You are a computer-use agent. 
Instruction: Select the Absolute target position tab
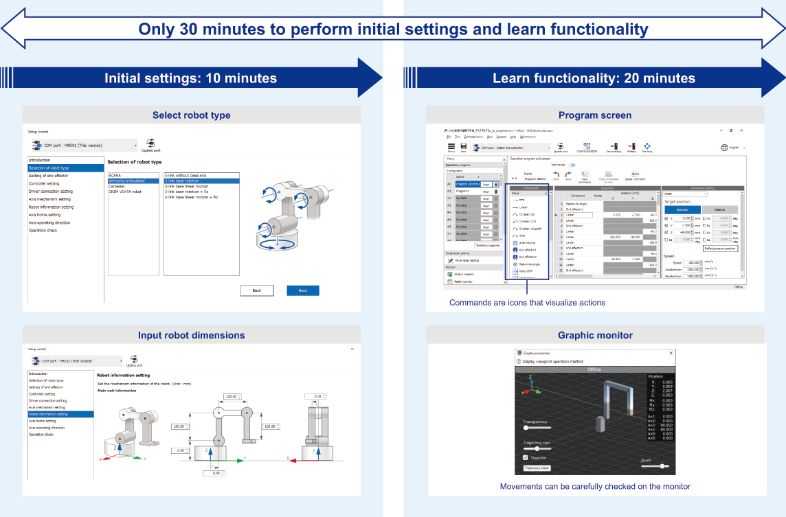tap(682, 209)
